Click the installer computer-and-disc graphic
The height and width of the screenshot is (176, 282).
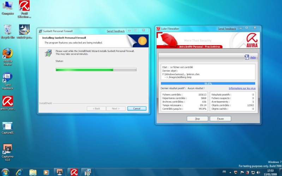pos(48,53)
